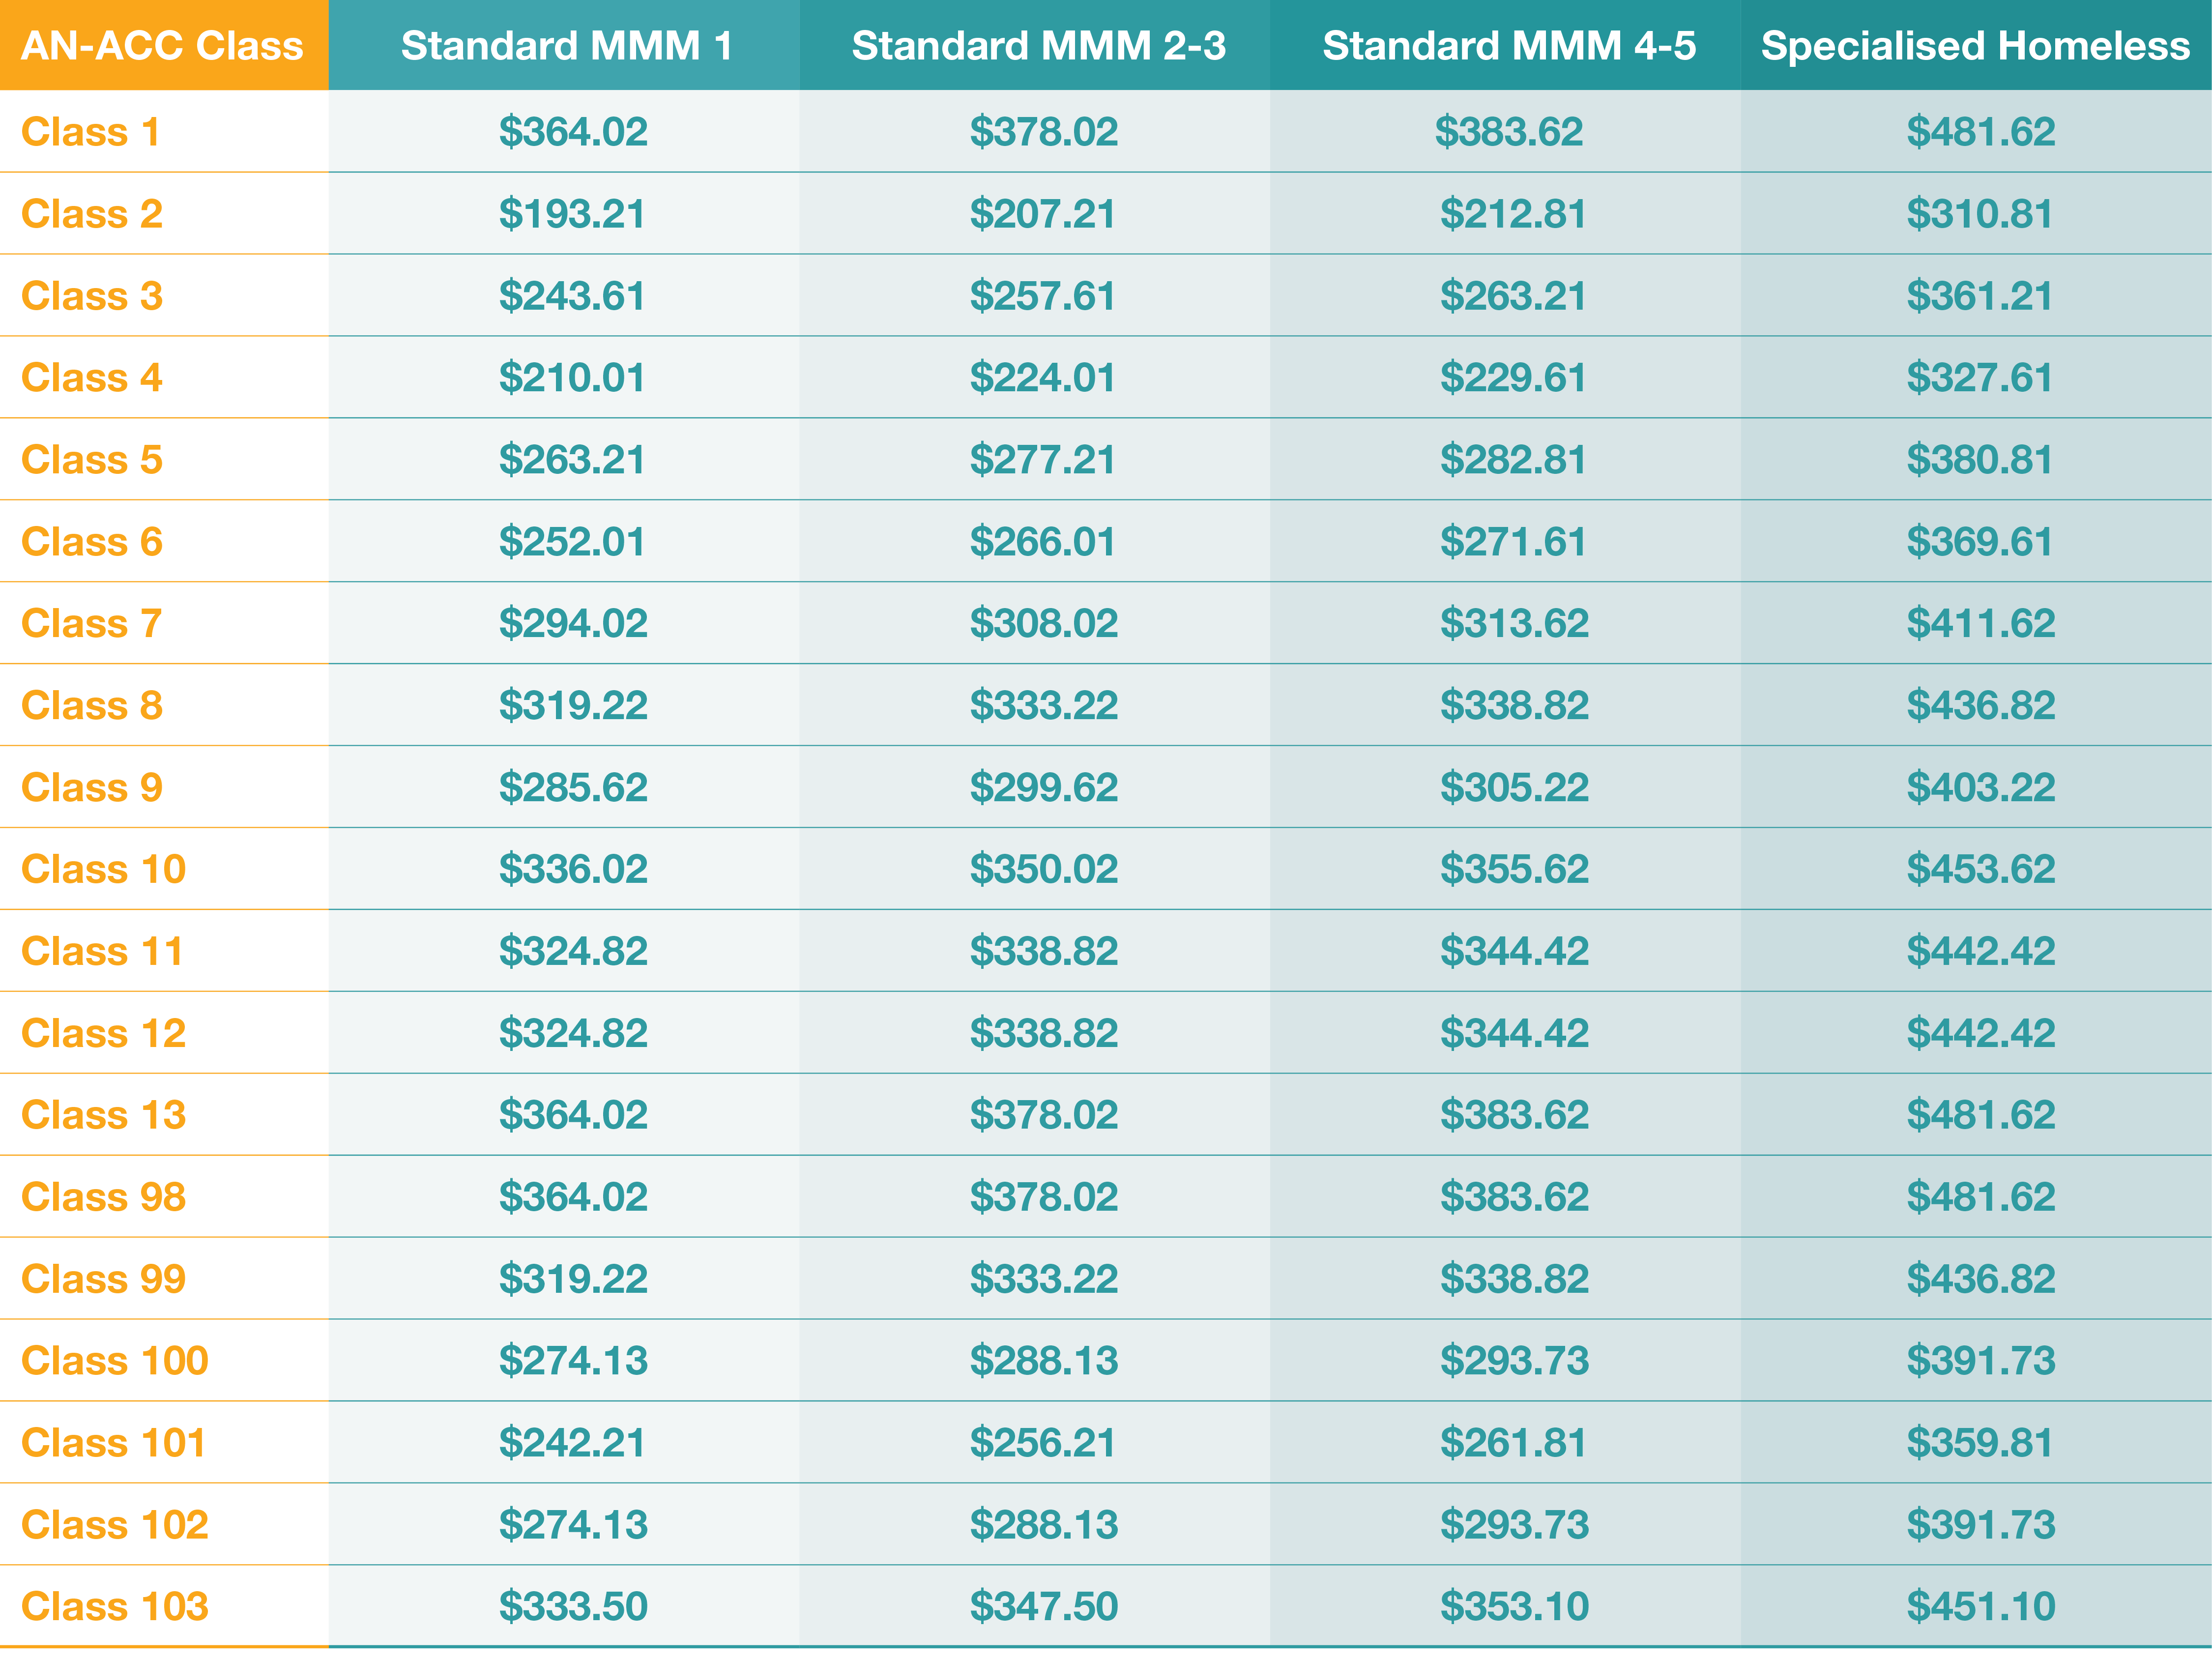Select the "$252.01" cell for Class 6
The width and height of the screenshot is (2212, 1659).
click(572, 542)
